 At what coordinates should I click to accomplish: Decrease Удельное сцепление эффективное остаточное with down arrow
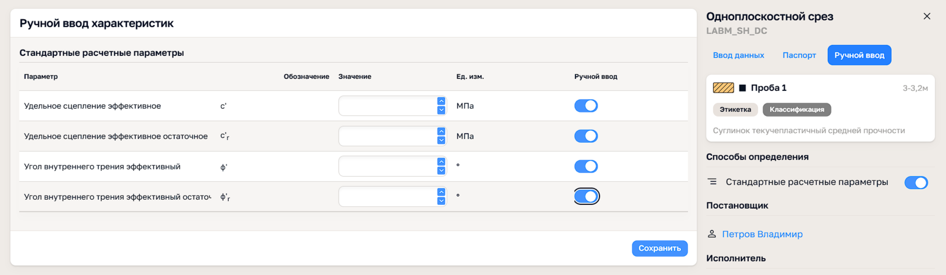click(441, 140)
